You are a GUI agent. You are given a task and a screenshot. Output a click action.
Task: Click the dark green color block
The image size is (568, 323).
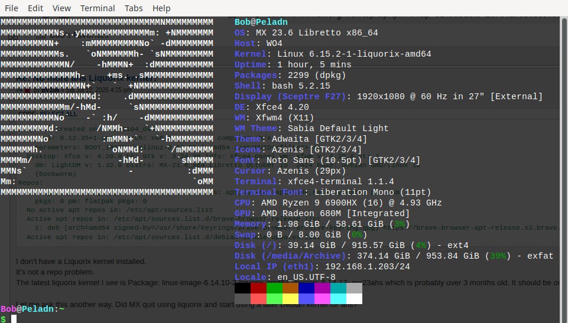tap(275, 288)
